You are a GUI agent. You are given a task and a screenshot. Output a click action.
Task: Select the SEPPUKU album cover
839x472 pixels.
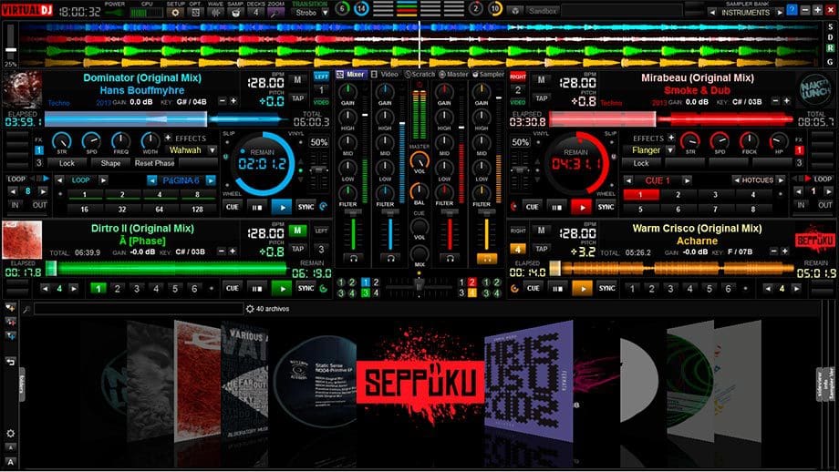420,383
